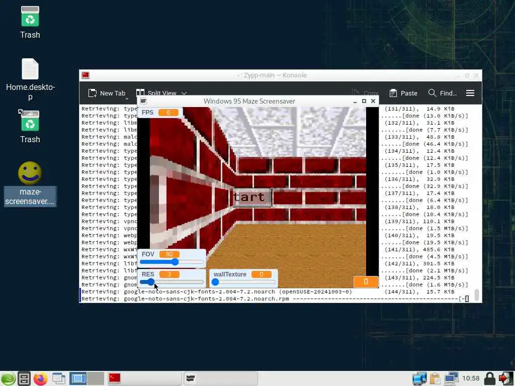Adjust the RES slider handle
This screenshot has height=386, width=515.
click(150, 281)
